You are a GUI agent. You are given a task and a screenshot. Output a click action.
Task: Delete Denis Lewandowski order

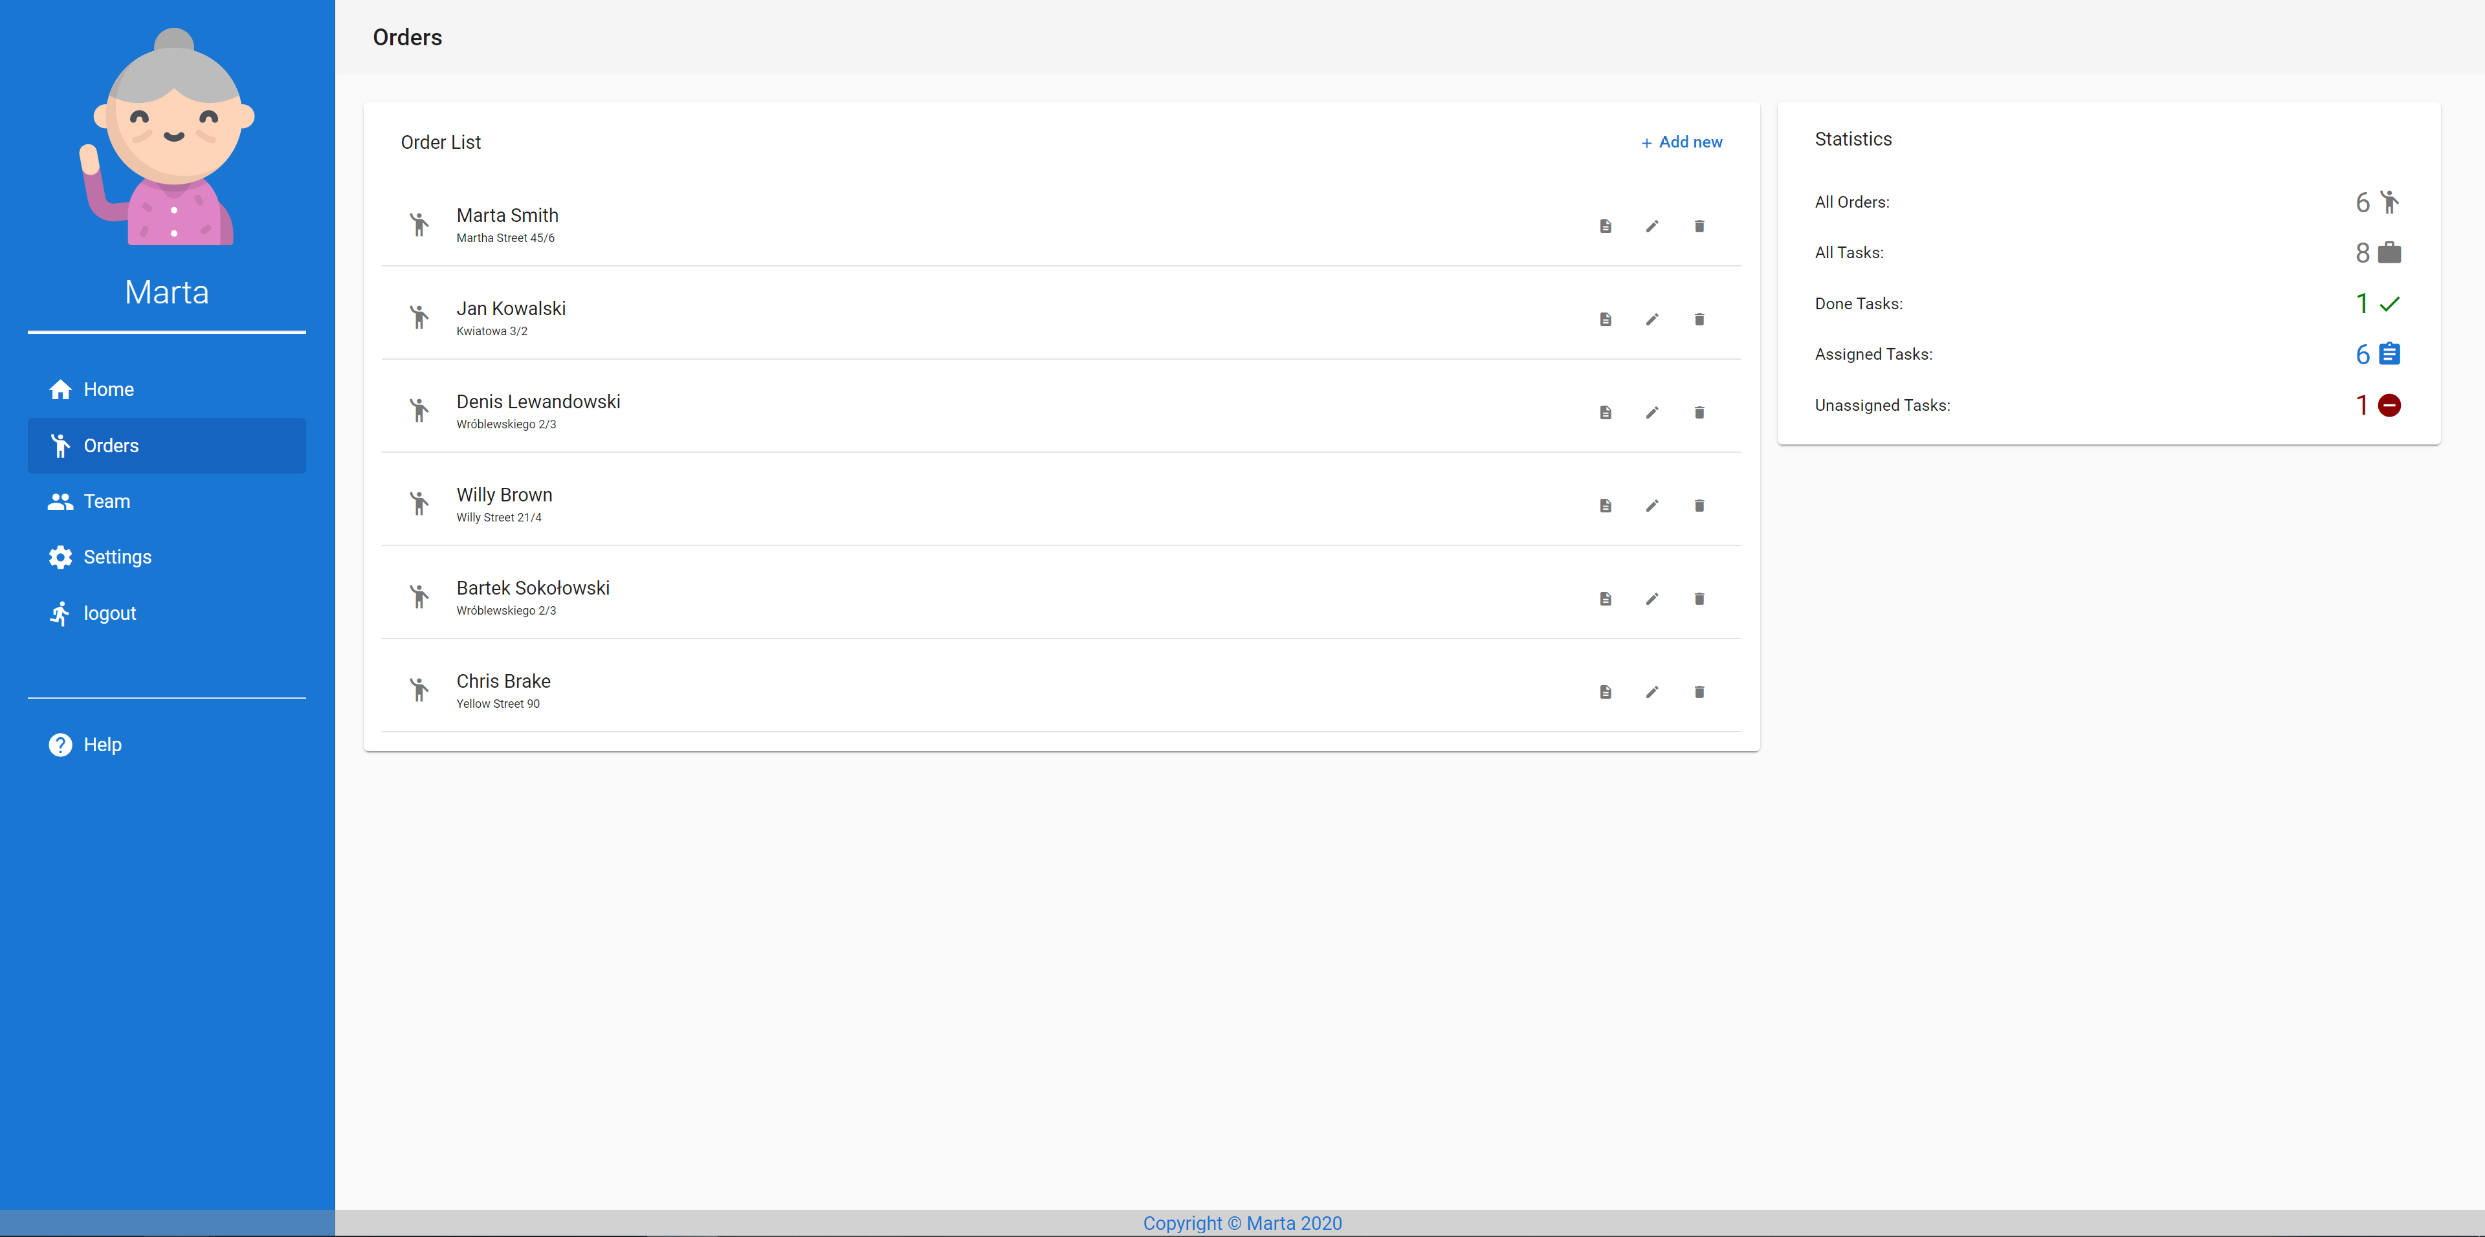1699,413
